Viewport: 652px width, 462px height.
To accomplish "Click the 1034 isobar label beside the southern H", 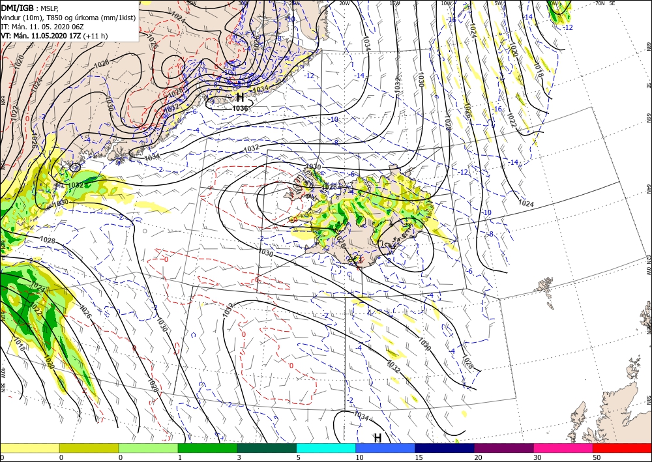I will tap(361, 416).
